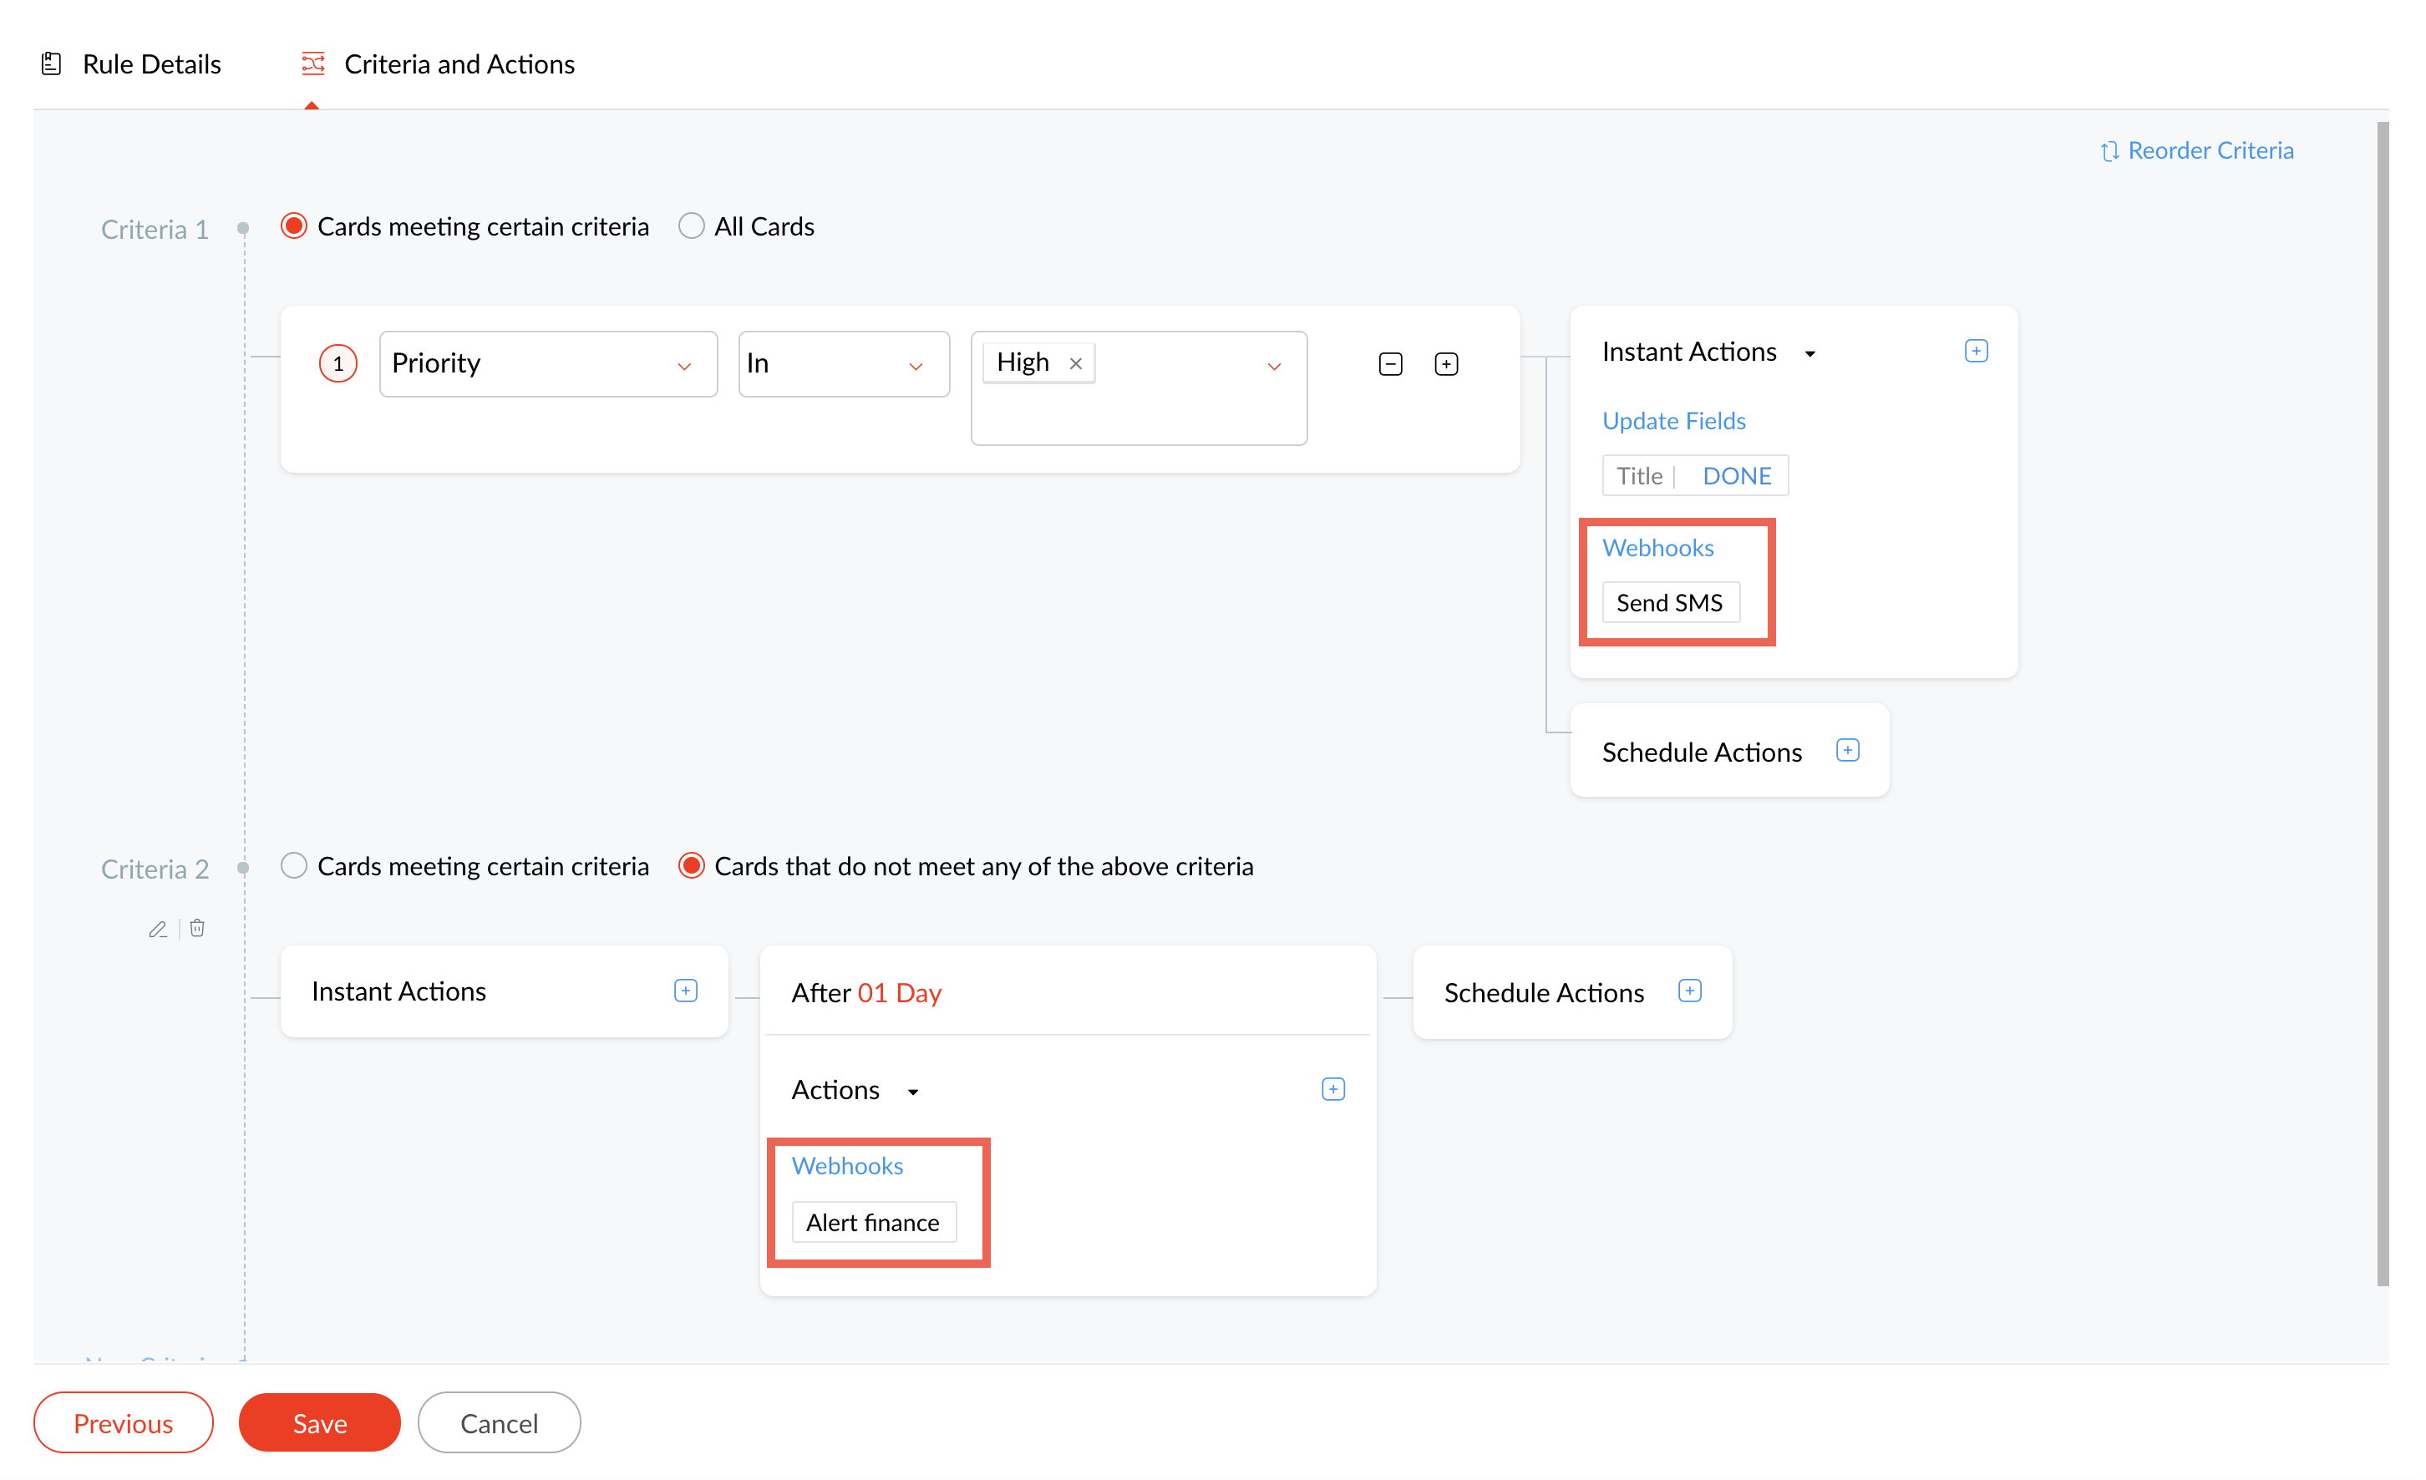Screen dimensions: 2426x1480
Task: Click the remove criteria row minus icon
Action: (x=1390, y=364)
